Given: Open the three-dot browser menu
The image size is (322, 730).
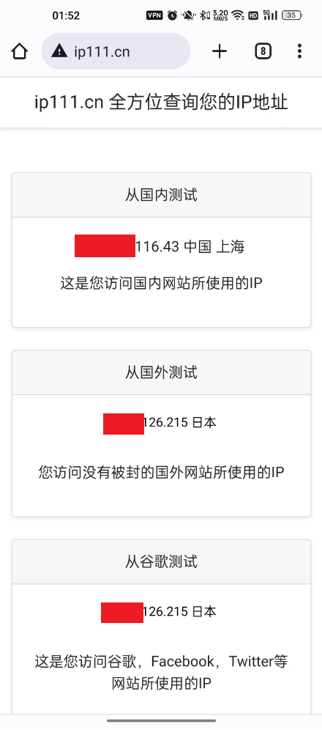Looking at the screenshot, I should [300, 51].
